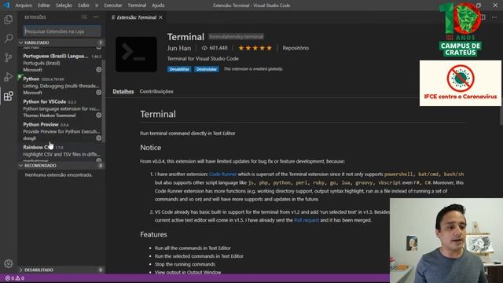Close the Extensão: Terminal tab
Viewport: 503px width, 283px height.
(x=160, y=17)
